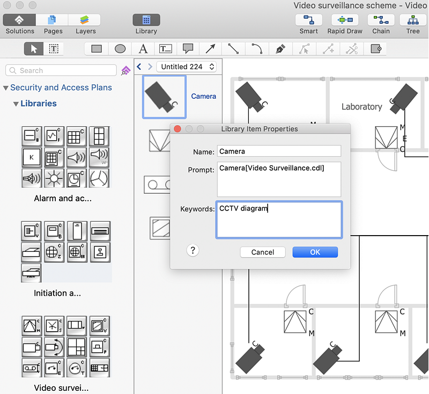Click the library Search field
The width and height of the screenshot is (429, 394).
pos(61,70)
